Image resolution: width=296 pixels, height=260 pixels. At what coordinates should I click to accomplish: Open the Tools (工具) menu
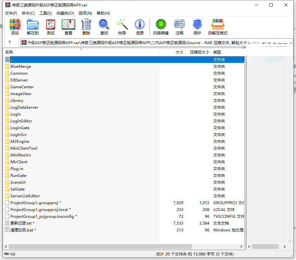pyautogui.click(x=45, y=13)
